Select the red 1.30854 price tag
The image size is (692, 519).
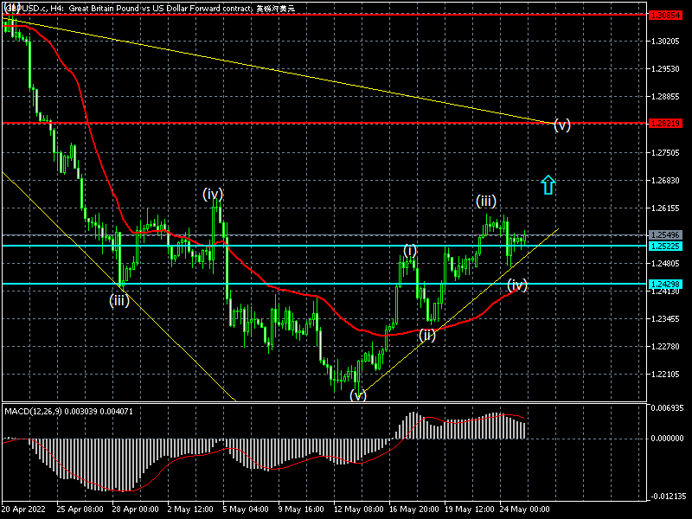coord(665,15)
